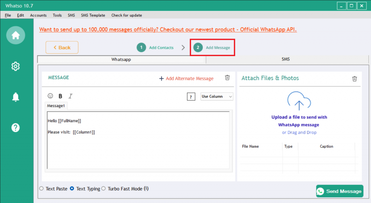Viewport: 371px width, 203px height.
Task: Click the boxed question mark help button
Action: pos(191,97)
